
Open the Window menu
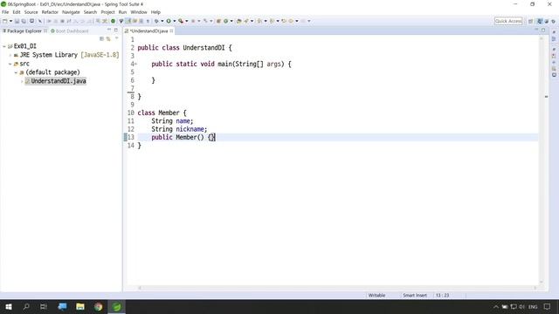coord(139,12)
